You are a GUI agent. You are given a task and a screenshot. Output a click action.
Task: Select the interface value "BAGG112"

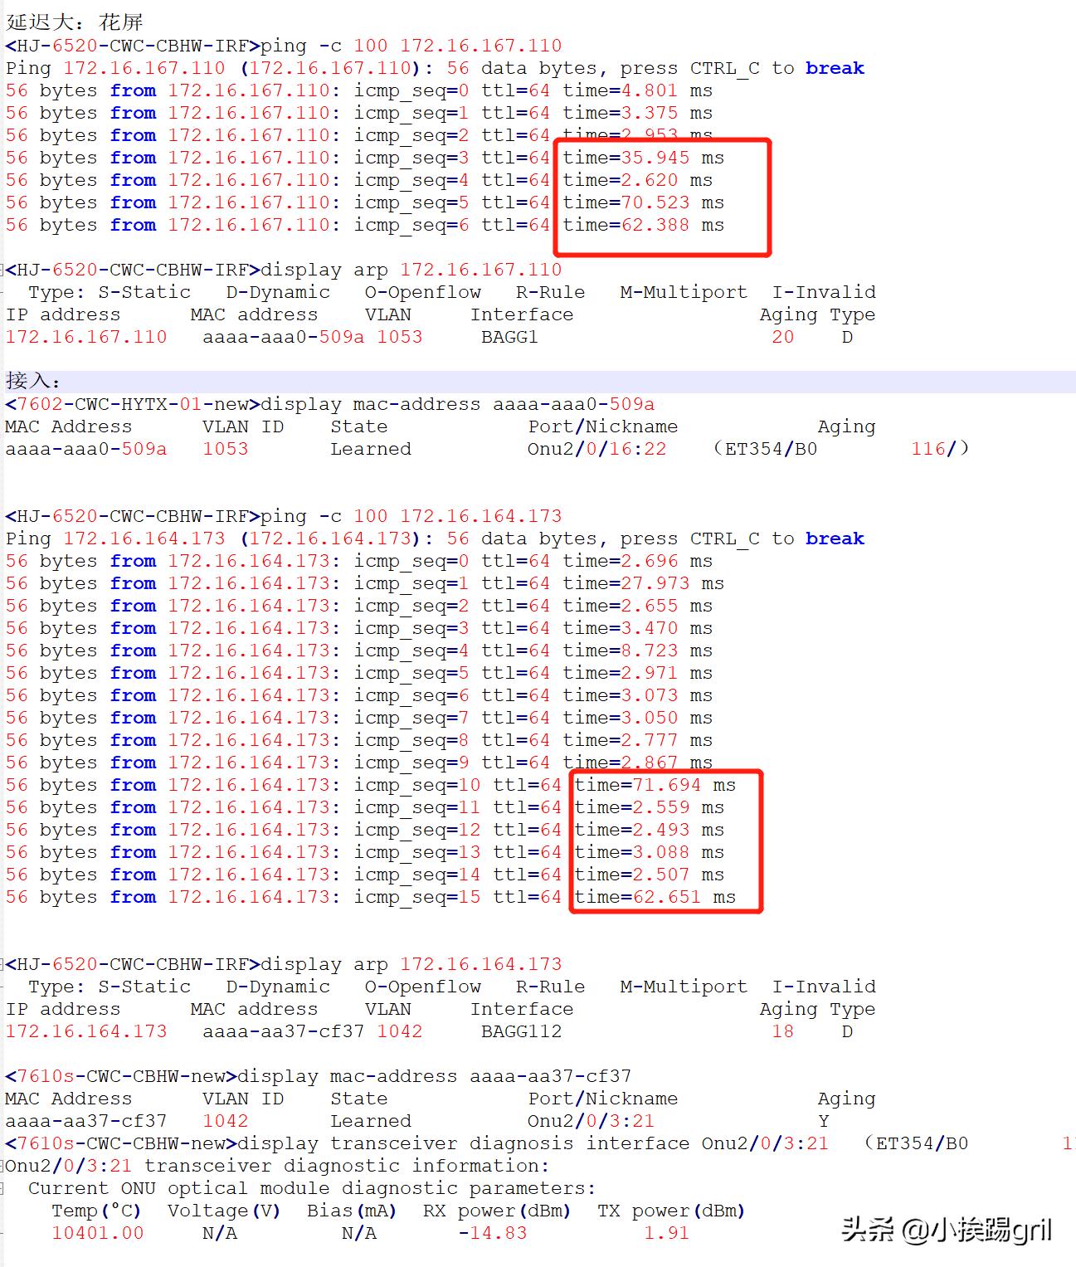pyautogui.click(x=521, y=1031)
